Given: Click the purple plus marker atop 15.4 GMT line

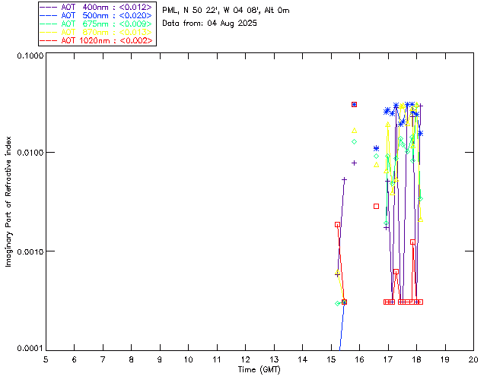Looking at the screenshot, I should (344, 180).
